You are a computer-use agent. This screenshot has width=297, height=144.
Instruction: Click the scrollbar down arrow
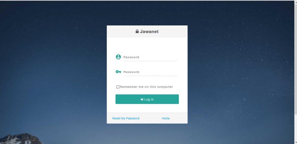296,142
